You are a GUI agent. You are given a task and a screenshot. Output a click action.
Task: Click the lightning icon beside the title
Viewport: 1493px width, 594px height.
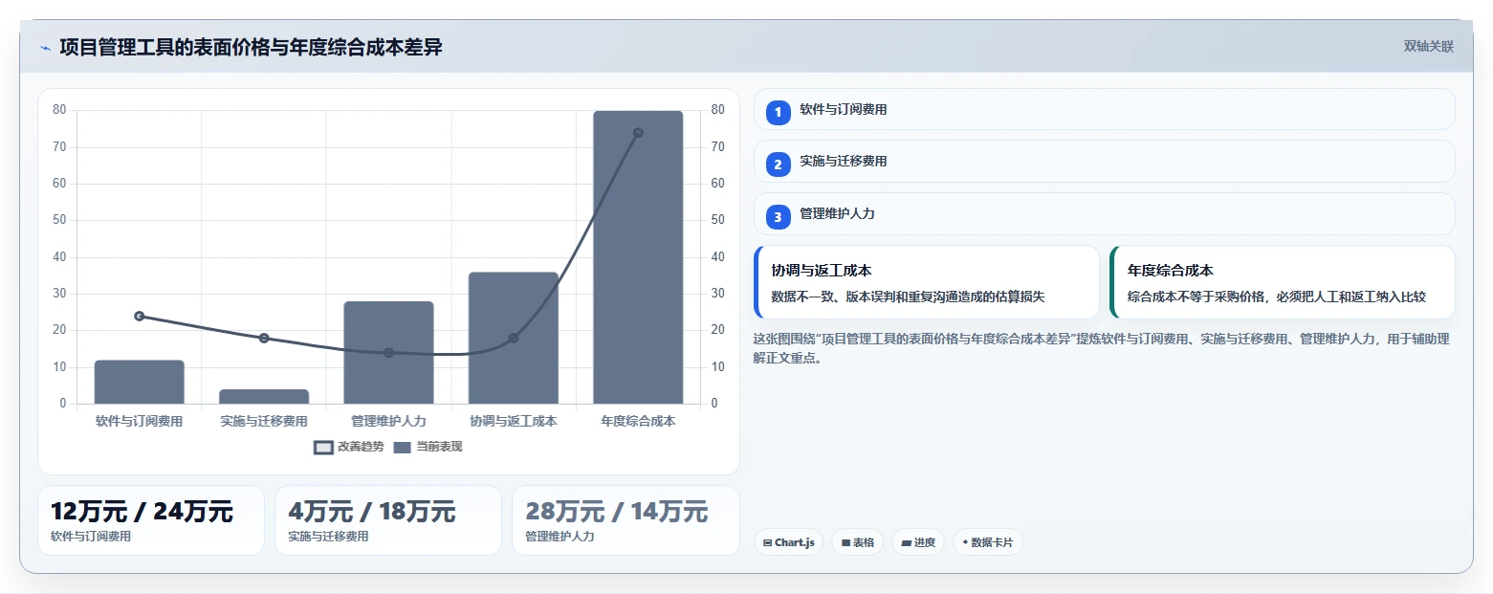pos(45,48)
